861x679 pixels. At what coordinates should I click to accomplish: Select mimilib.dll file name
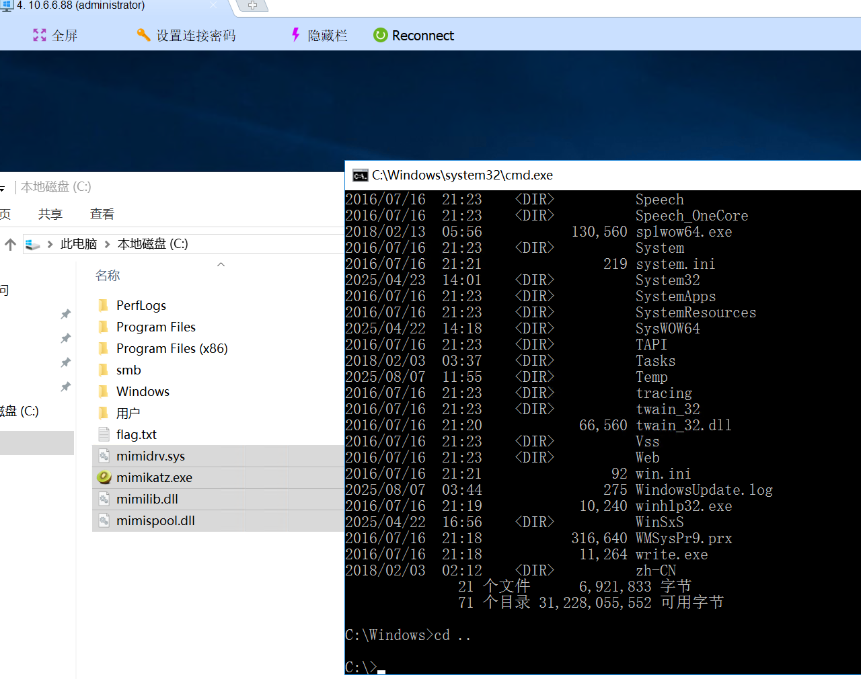tap(147, 499)
